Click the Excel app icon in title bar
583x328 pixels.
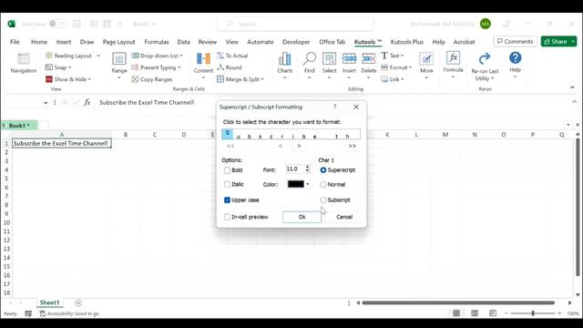[x=12, y=24]
